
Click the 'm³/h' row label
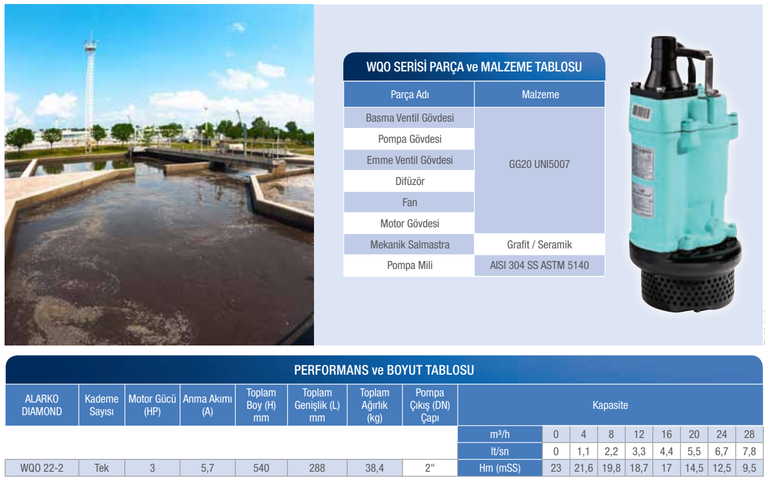pyautogui.click(x=500, y=435)
